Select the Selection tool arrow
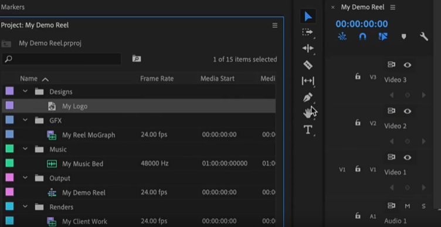Image resolution: width=441 pixels, height=227 pixels. [x=308, y=16]
